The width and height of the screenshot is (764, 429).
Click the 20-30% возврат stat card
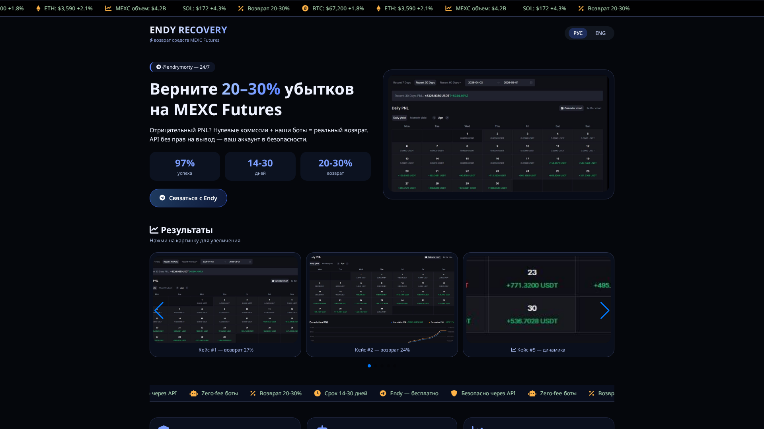335,166
